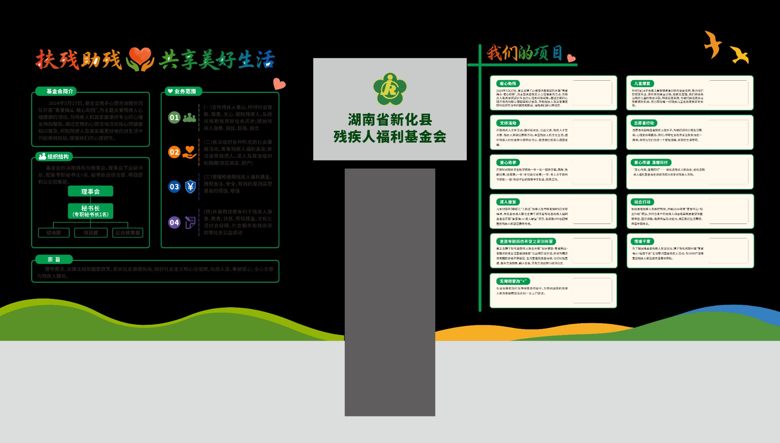This screenshot has width=780, height=443.
Task: Open the 情暖千家 project label
Action: tap(642, 241)
